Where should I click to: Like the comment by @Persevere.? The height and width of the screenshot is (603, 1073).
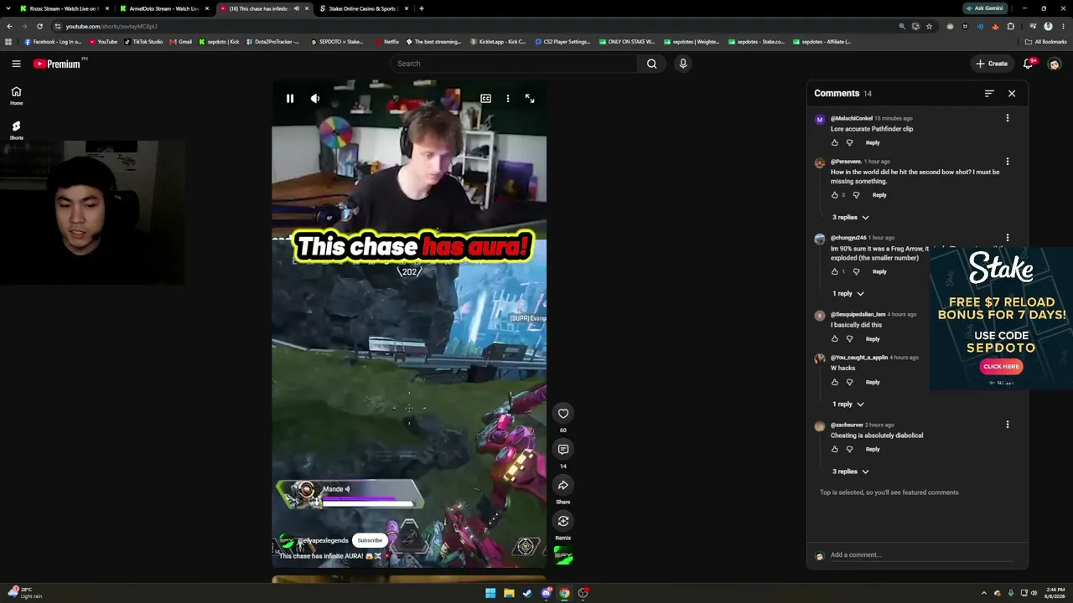pos(835,195)
